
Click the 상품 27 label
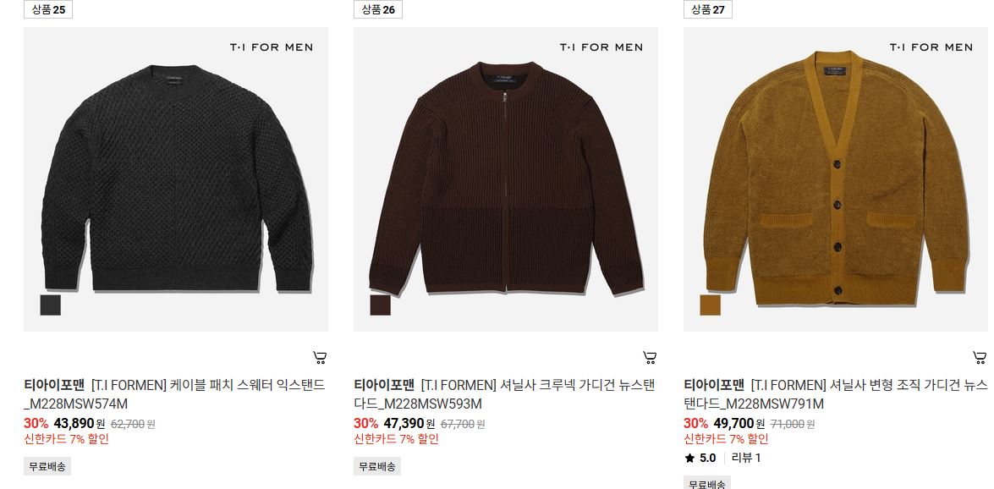tap(707, 9)
